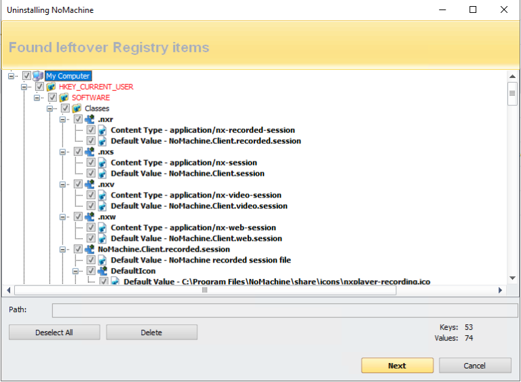This screenshot has height=382, width=521.
Task: Uncheck the SOFTWARE checkbox
Action: pos(52,98)
